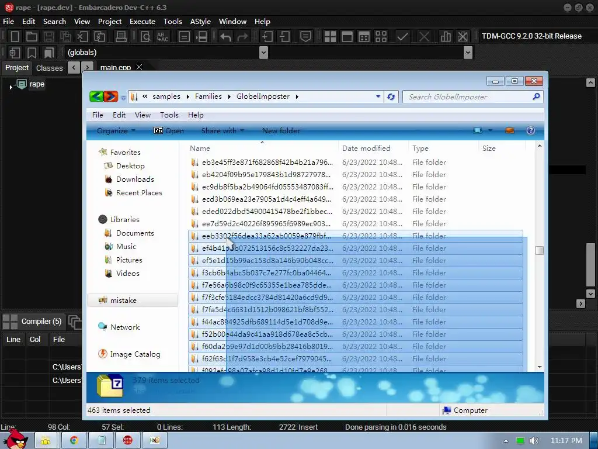Click the Undo arrow in Dev-C++ toolbar
The height and width of the screenshot is (449, 598).
tap(225, 37)
